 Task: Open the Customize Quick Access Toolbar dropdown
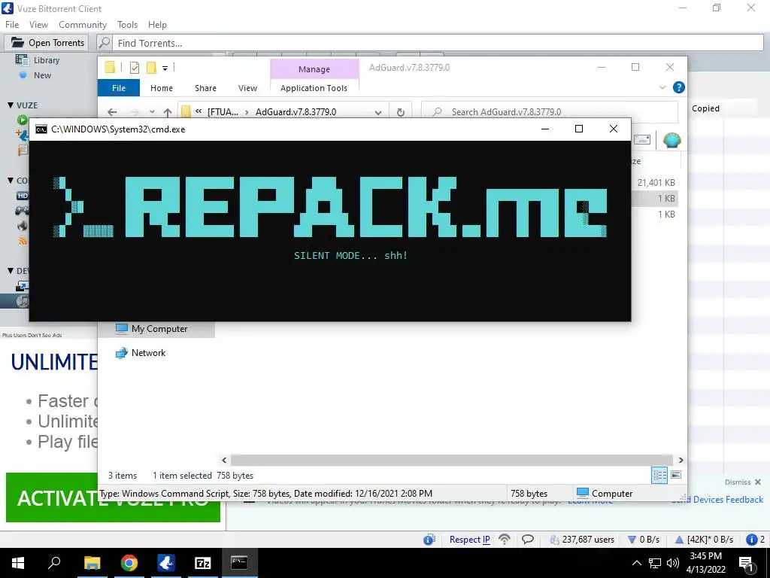pyautogui.click(x=165, y=68)
